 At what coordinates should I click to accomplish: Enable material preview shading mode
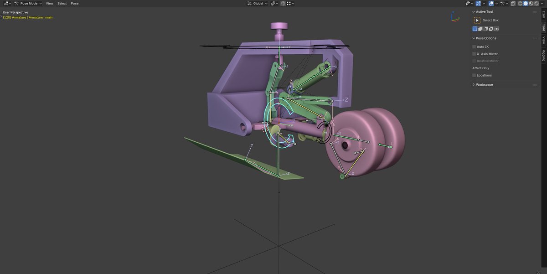coord(531,3)
